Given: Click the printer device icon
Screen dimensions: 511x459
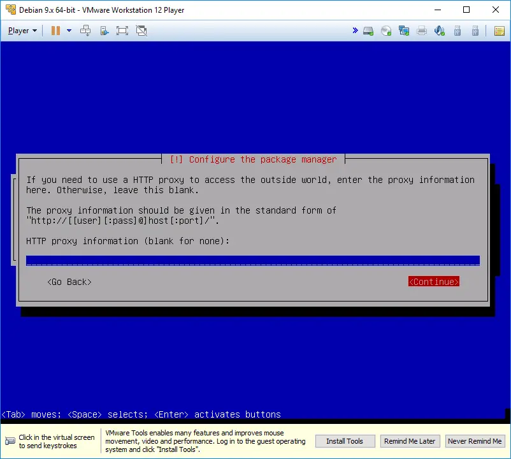Looking at the screenshot, I should (x=422, y=31).
